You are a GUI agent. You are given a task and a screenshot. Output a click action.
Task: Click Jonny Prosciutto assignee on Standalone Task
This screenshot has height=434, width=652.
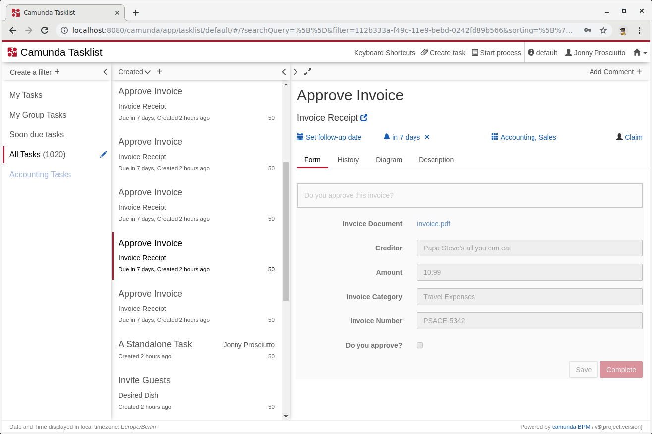[249, 345]
